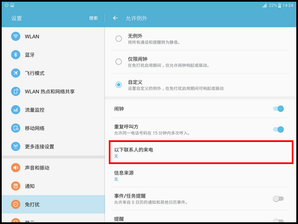Viewport: 298px width, 224px height.
Task: Go back using the arrow beside 允许例外
Action: (x=115, y=18)
